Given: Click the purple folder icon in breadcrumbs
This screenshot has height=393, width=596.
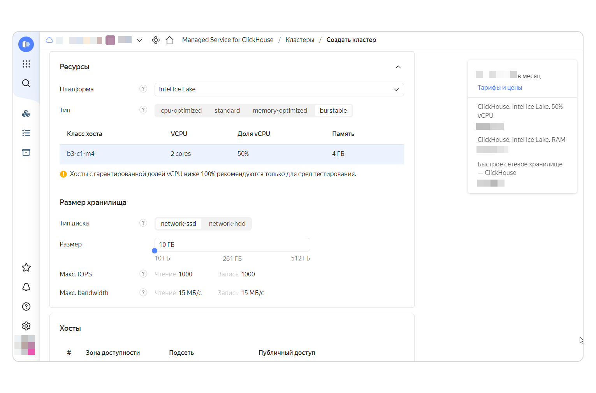Looking at the screenshot, I should 110,40.
